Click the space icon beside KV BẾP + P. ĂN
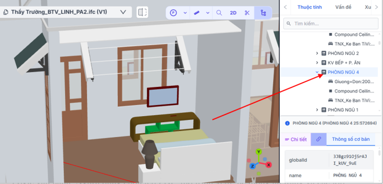The height and width of the screenshot is (184, 383). tap(324, 63)
